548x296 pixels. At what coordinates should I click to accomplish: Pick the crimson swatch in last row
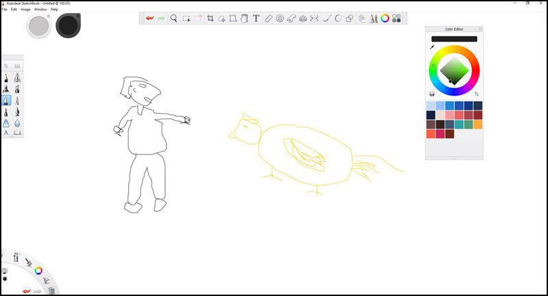440,134
